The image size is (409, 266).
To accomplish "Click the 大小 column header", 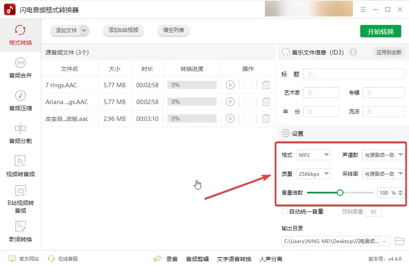I will coord(115,69).
